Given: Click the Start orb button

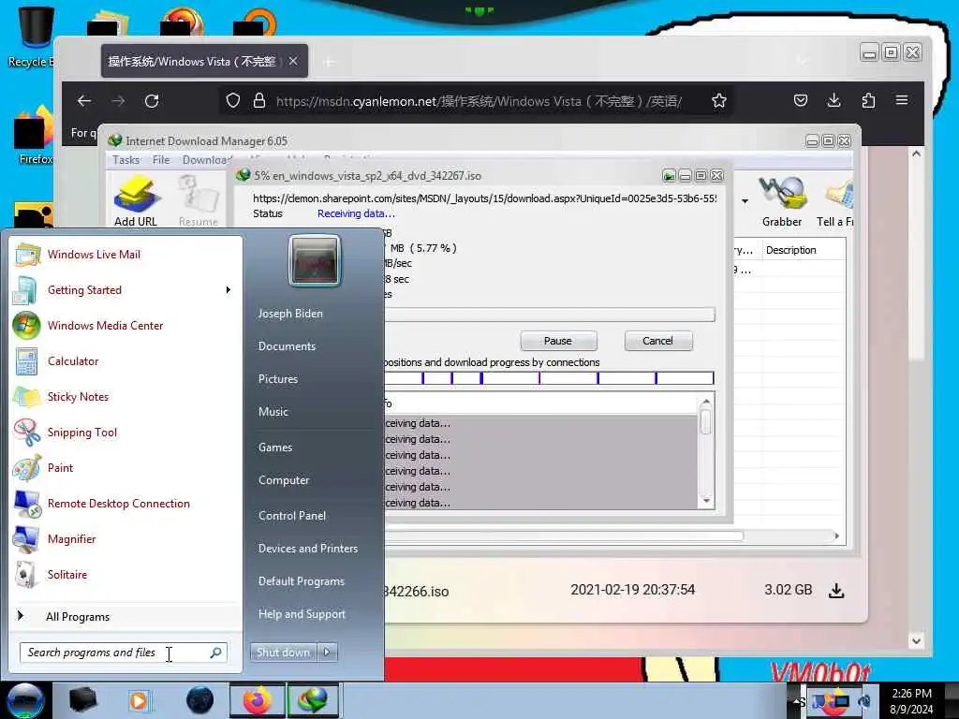Looking at the screenshot, I should pos(24,700).
